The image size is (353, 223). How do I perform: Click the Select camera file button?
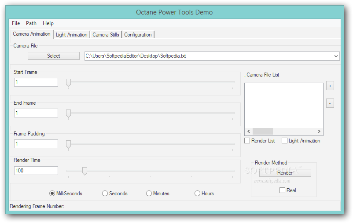click(x=54, y=56)
